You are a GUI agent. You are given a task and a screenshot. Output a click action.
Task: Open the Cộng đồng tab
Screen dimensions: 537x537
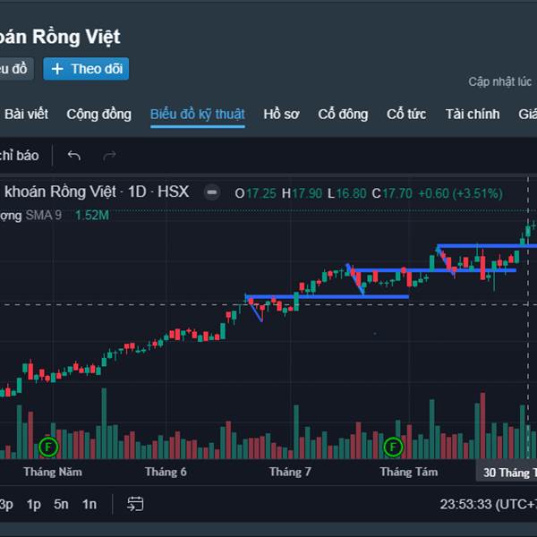pyautogui.click(x=98, y=114)
